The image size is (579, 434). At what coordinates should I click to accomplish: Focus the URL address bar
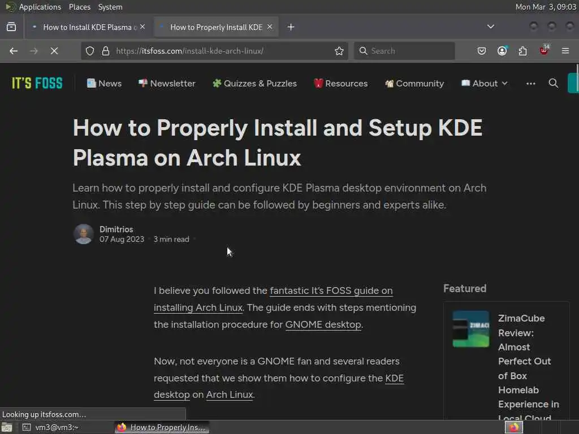coord(221,51)
